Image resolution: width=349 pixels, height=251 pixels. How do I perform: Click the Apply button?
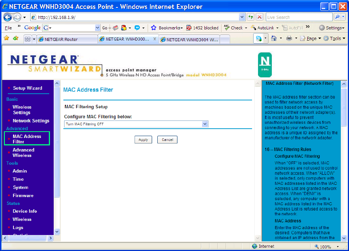pos(143,139)
